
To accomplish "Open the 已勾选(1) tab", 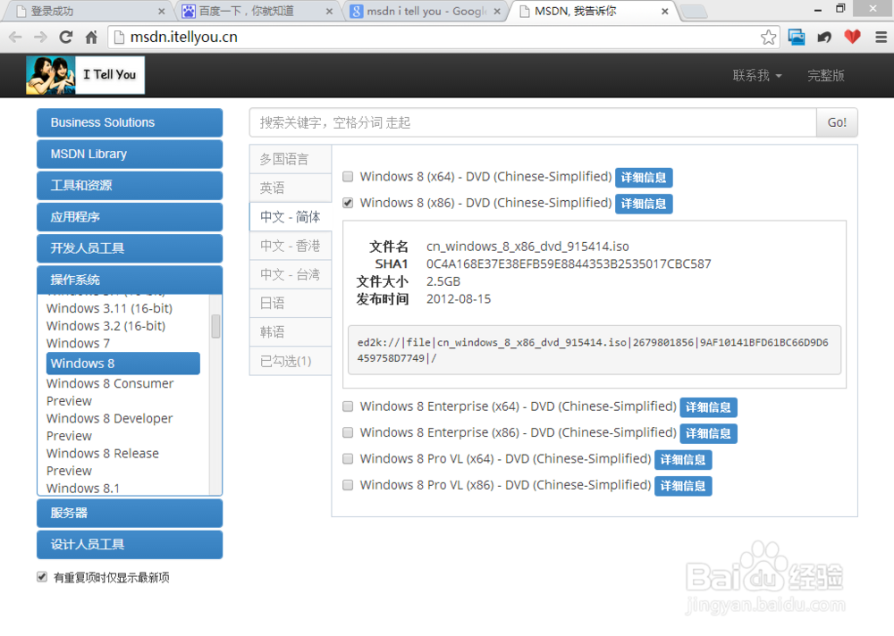I will point(291,361).
